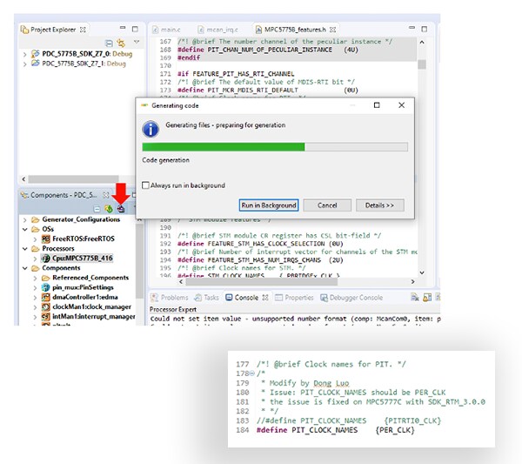This screenshot has height=464, width=522.
Task: Toggle Link with Editor in Project Explorer
Action: click(122, 42)
